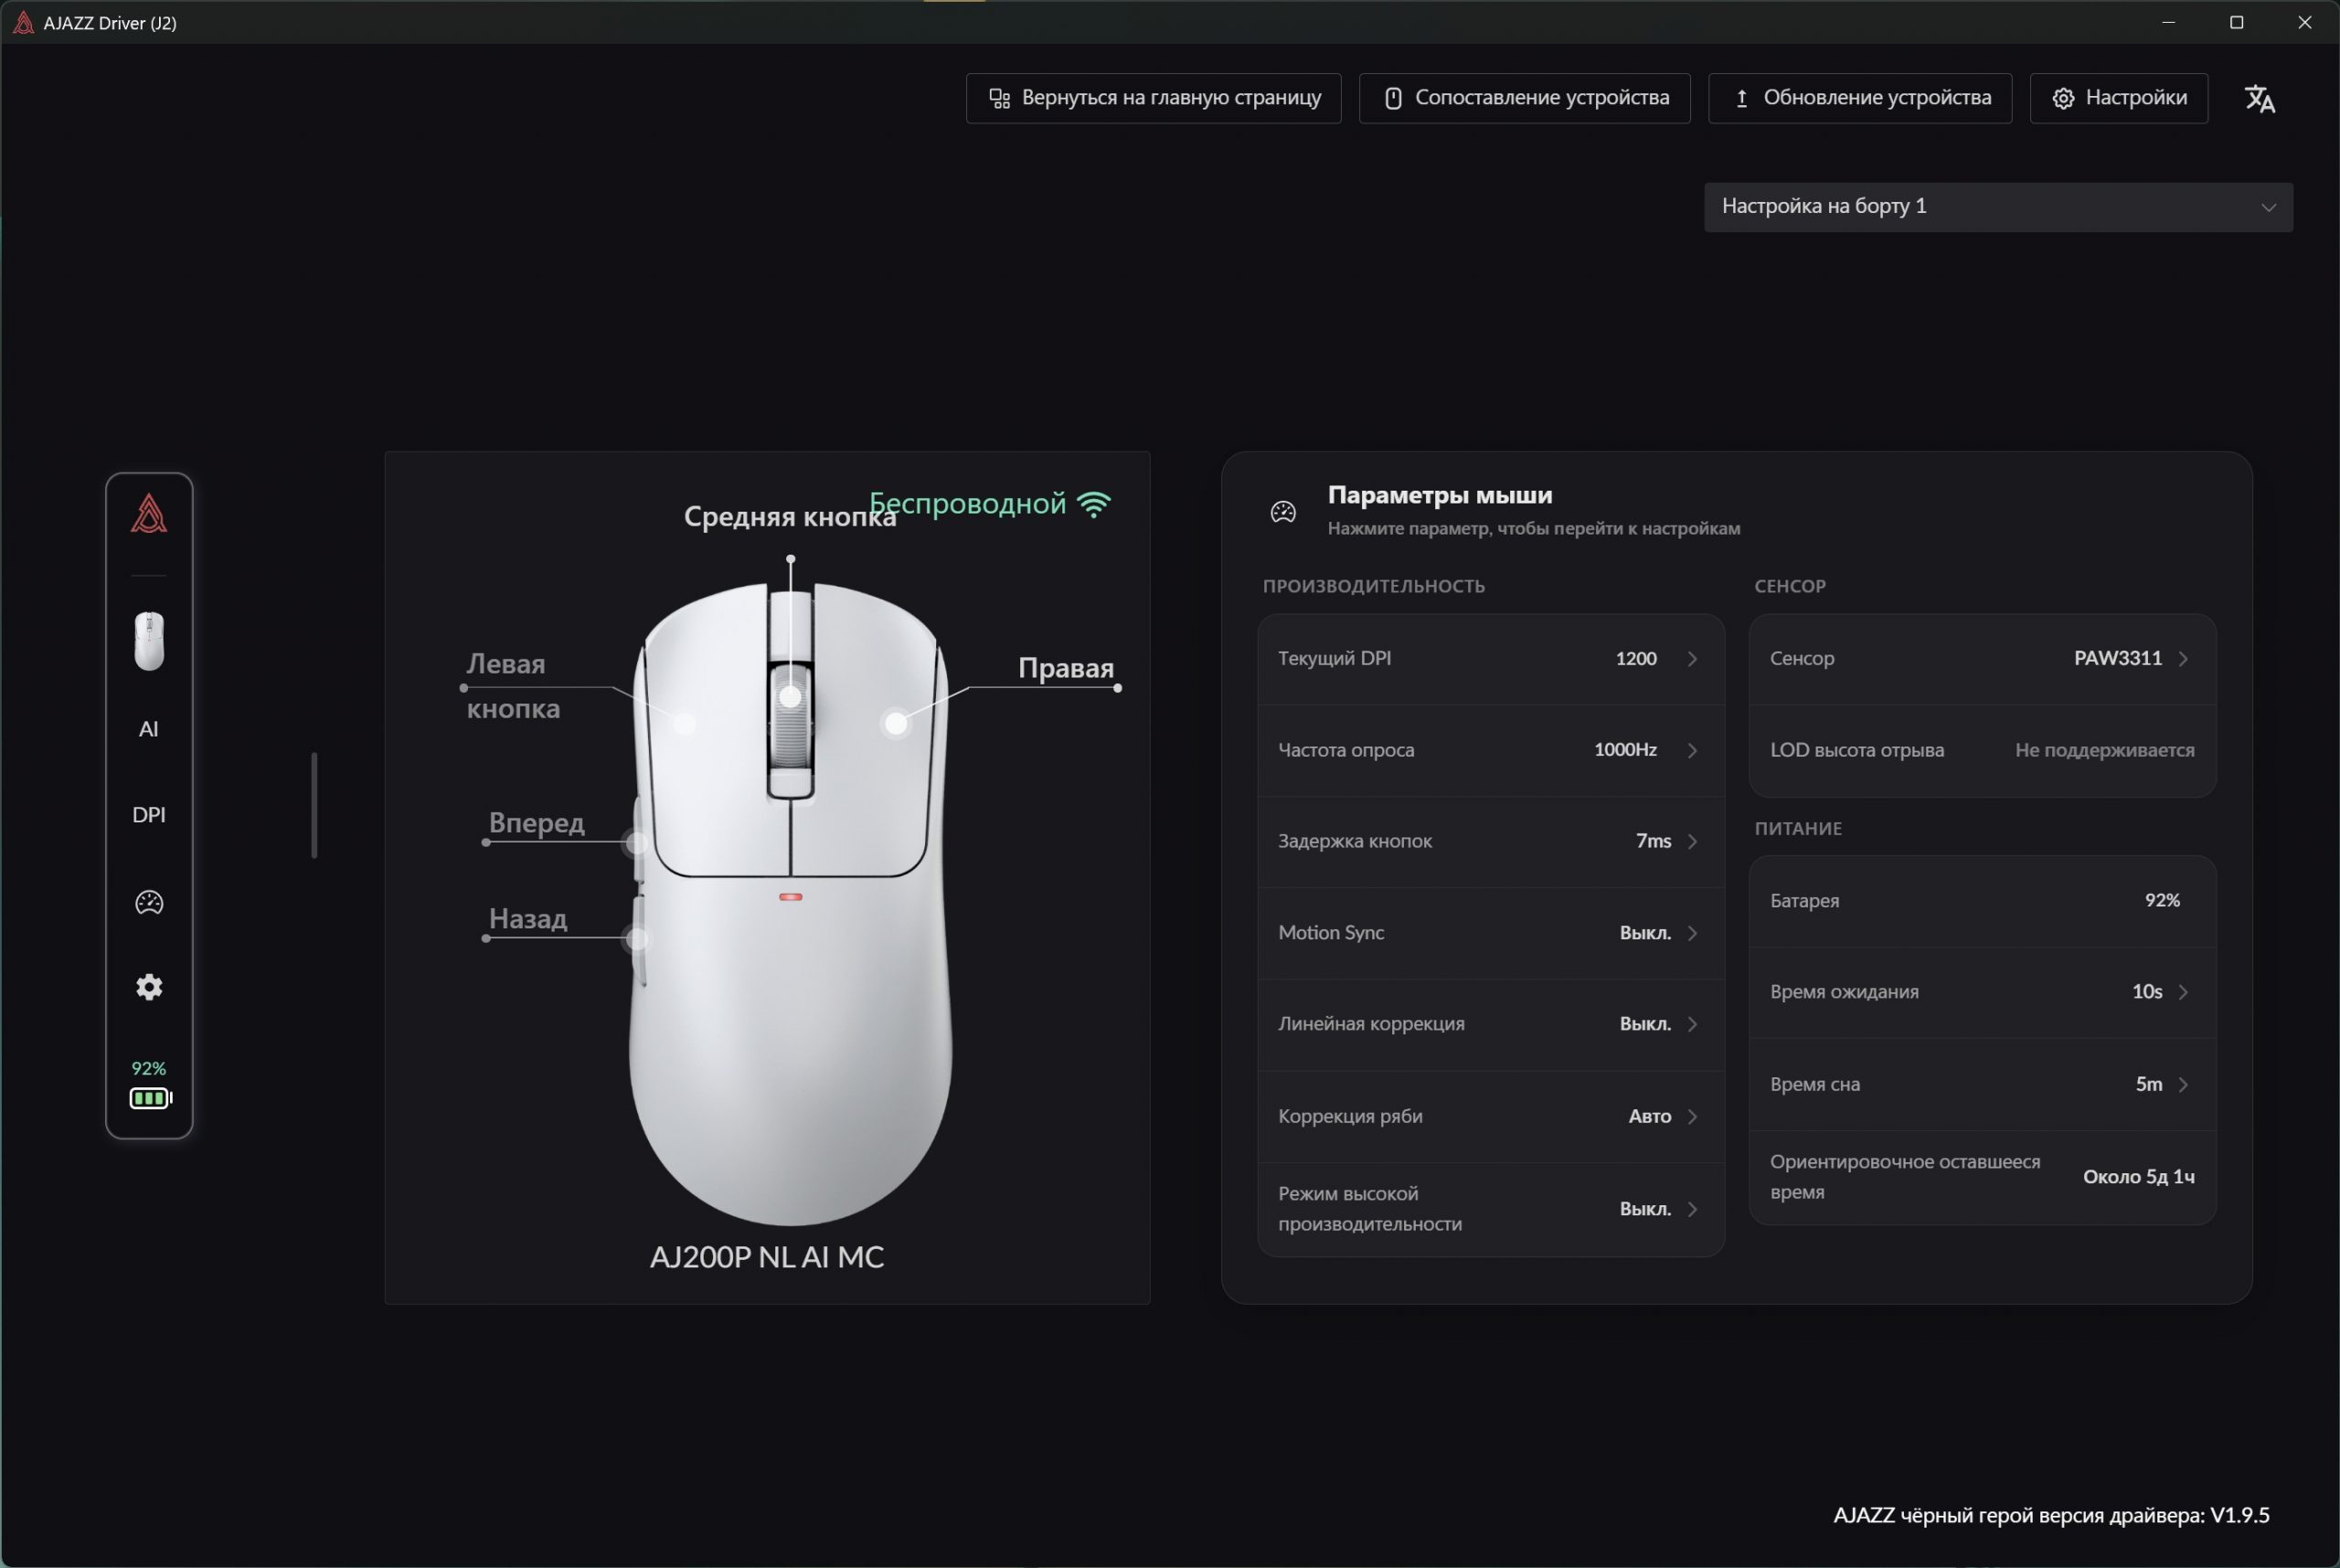The width and height of the screenshot is (2340, 1568).
Task: Open Сопоставление устройства pairing
Action: (1525, 98)
